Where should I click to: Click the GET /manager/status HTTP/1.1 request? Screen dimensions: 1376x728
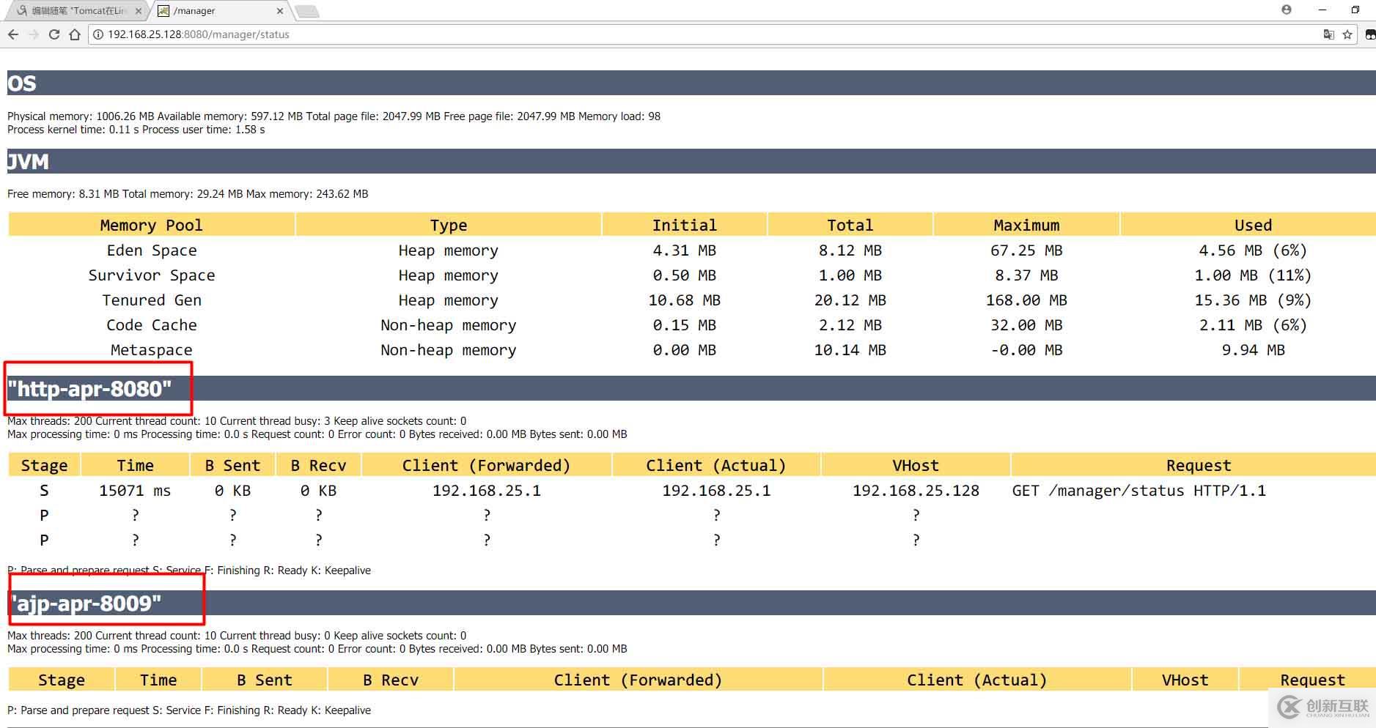(1139, 491)
